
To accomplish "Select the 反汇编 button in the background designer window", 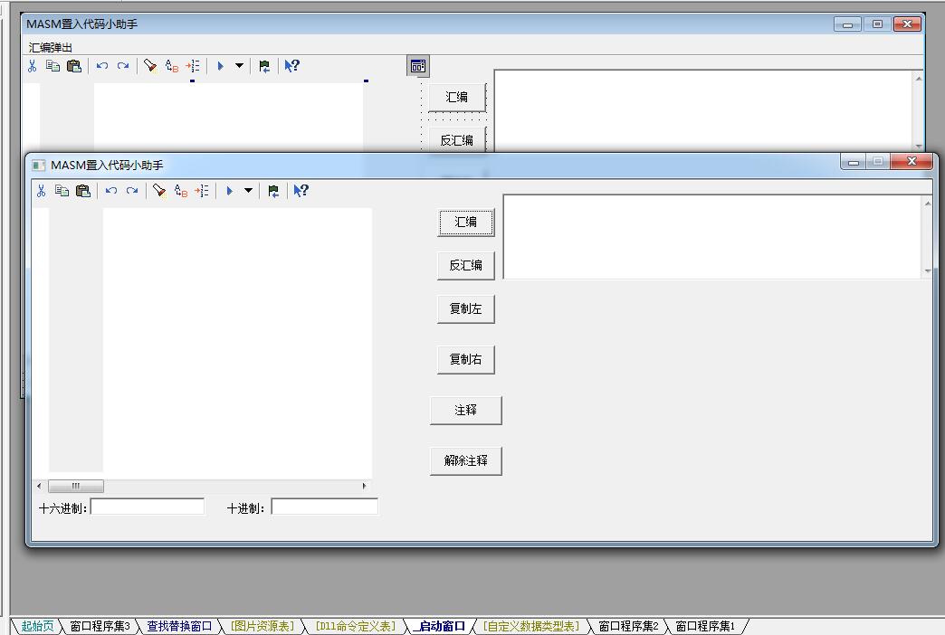I will pyautogui.click(x=457, y=140).
